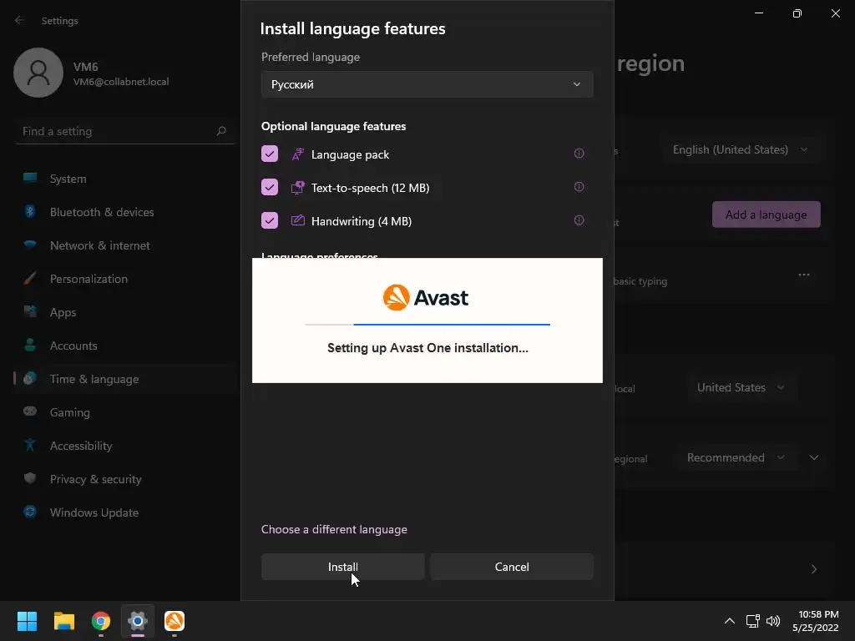
Task: Open Accounts settings in sidebar
Action: coord(125,346)
